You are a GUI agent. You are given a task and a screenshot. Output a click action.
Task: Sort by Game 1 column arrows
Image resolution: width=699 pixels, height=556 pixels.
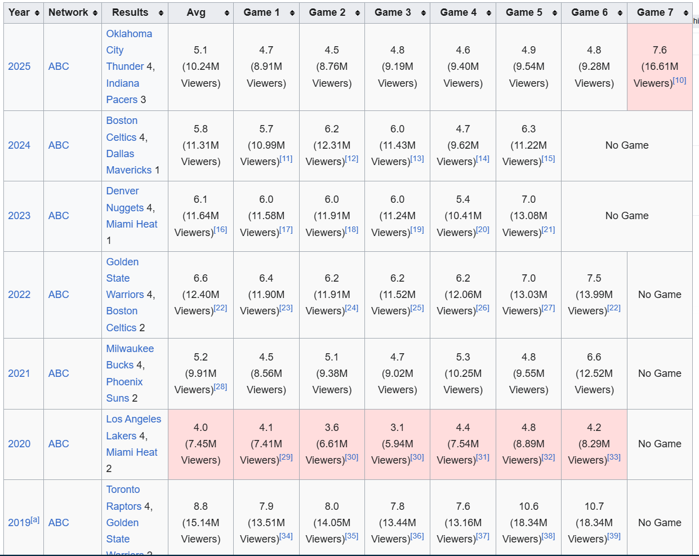pos(292,13)
